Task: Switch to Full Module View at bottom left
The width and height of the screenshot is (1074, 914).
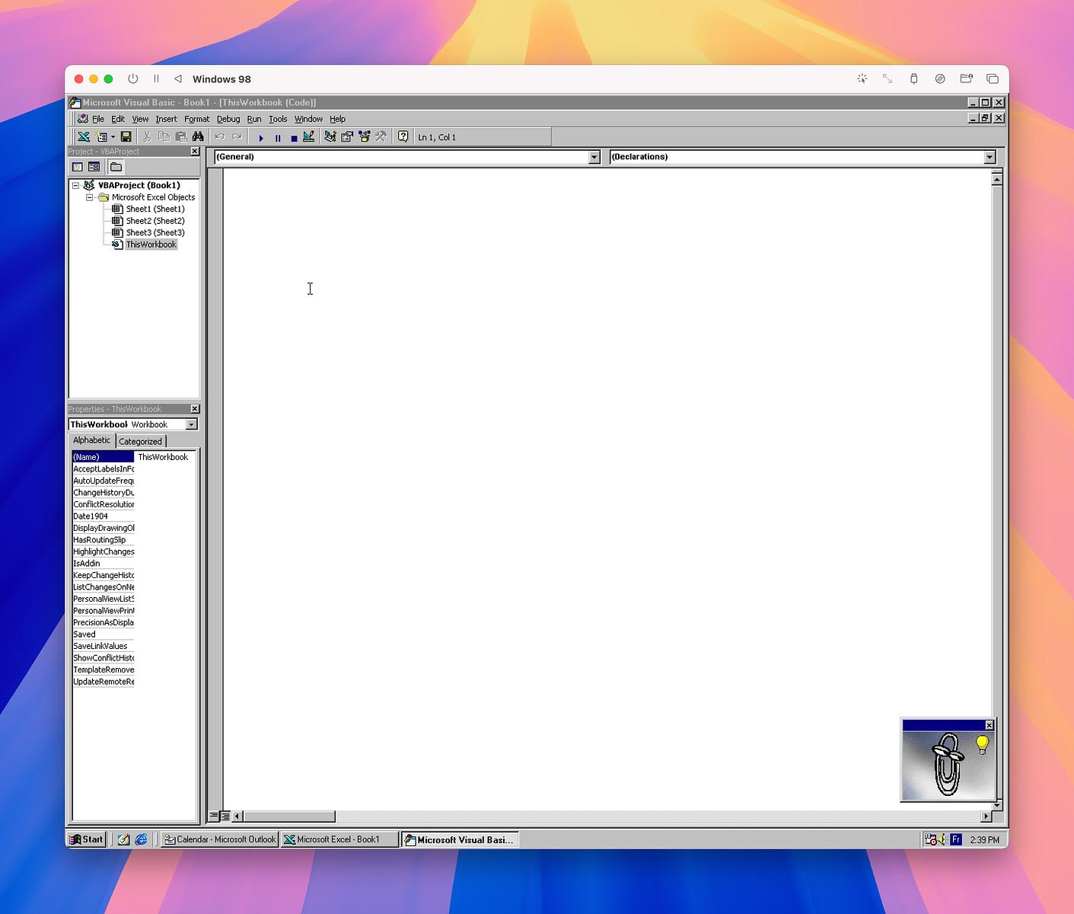Action: [x=225, y=816]
